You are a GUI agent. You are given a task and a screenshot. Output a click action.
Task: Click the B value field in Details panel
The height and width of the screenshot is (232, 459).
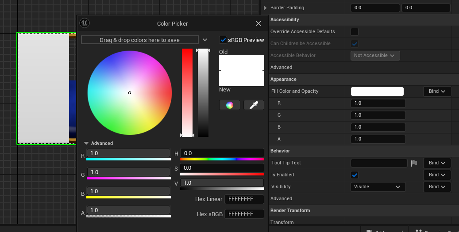[378, 127]
